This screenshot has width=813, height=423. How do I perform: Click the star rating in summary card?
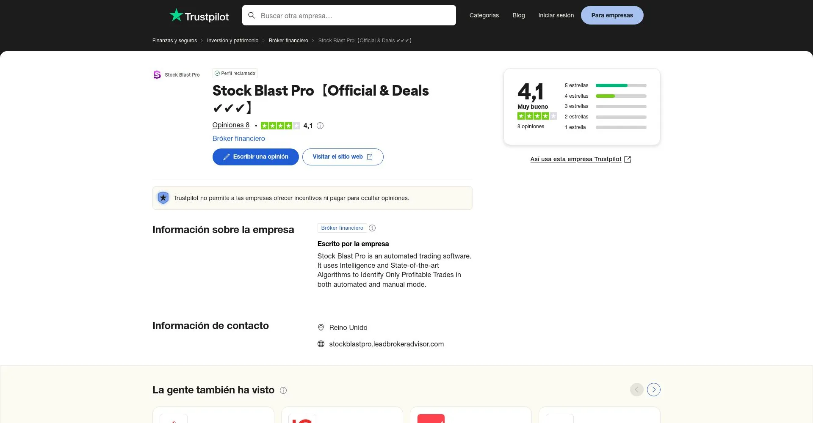point(537,116)
